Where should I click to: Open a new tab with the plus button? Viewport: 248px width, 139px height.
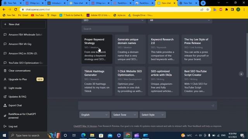click(203, 3)
